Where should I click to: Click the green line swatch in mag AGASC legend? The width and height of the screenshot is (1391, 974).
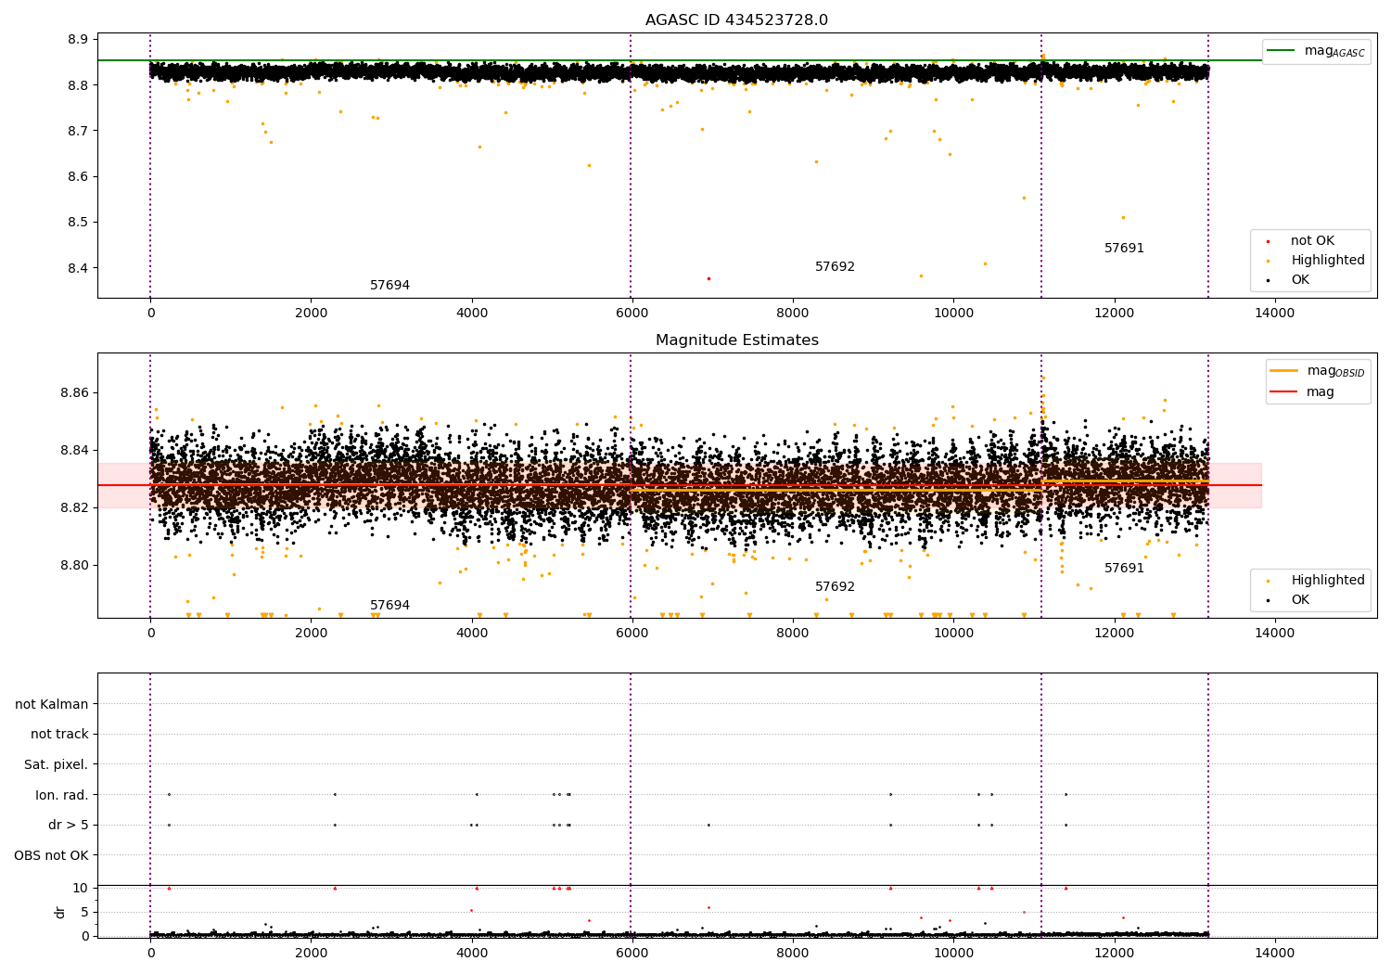(x=1281, y=51)
